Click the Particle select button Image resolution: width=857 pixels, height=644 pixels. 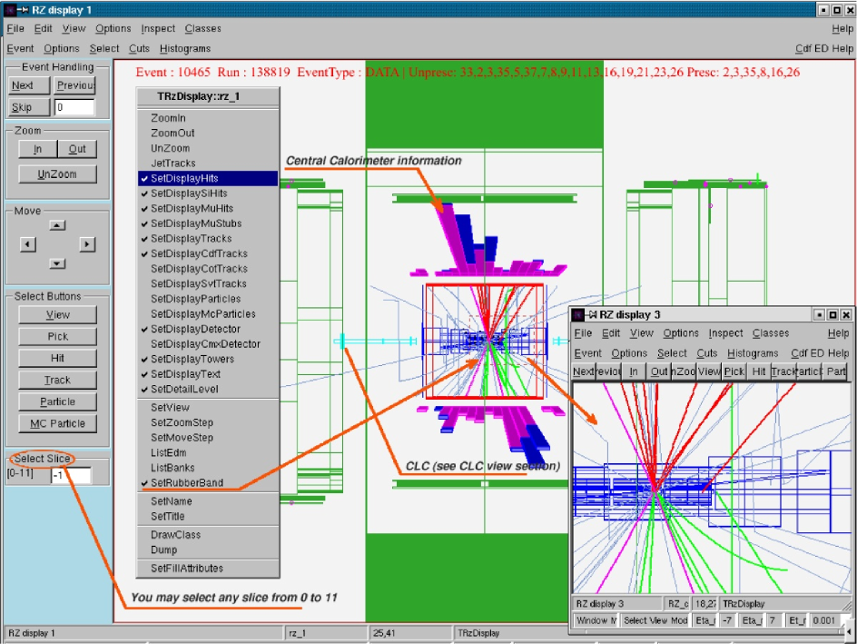pos(57,401)
